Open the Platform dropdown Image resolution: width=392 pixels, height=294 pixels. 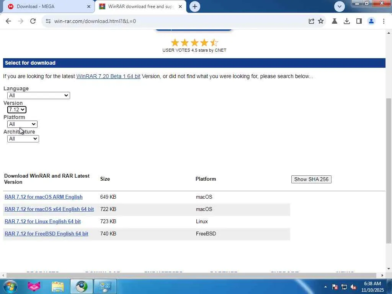22,124
